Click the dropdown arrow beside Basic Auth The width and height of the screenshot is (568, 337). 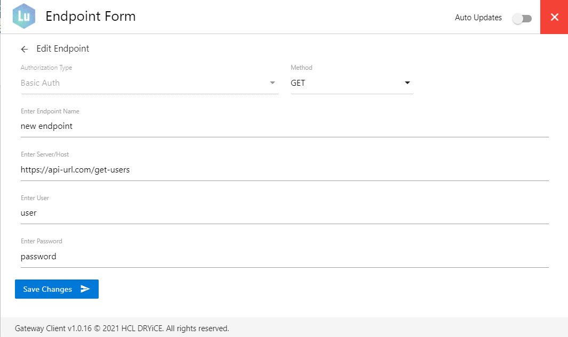click(x=272, y=83)
